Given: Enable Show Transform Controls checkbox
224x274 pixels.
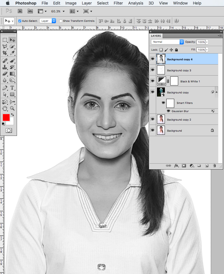Looking at the screenshot, I should click(x=61, y=21).
